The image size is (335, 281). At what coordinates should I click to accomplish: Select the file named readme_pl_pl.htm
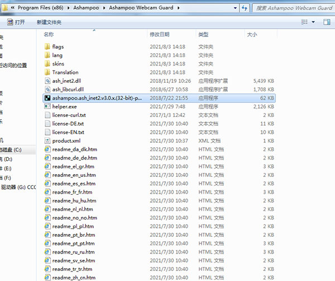coord(73,226)
